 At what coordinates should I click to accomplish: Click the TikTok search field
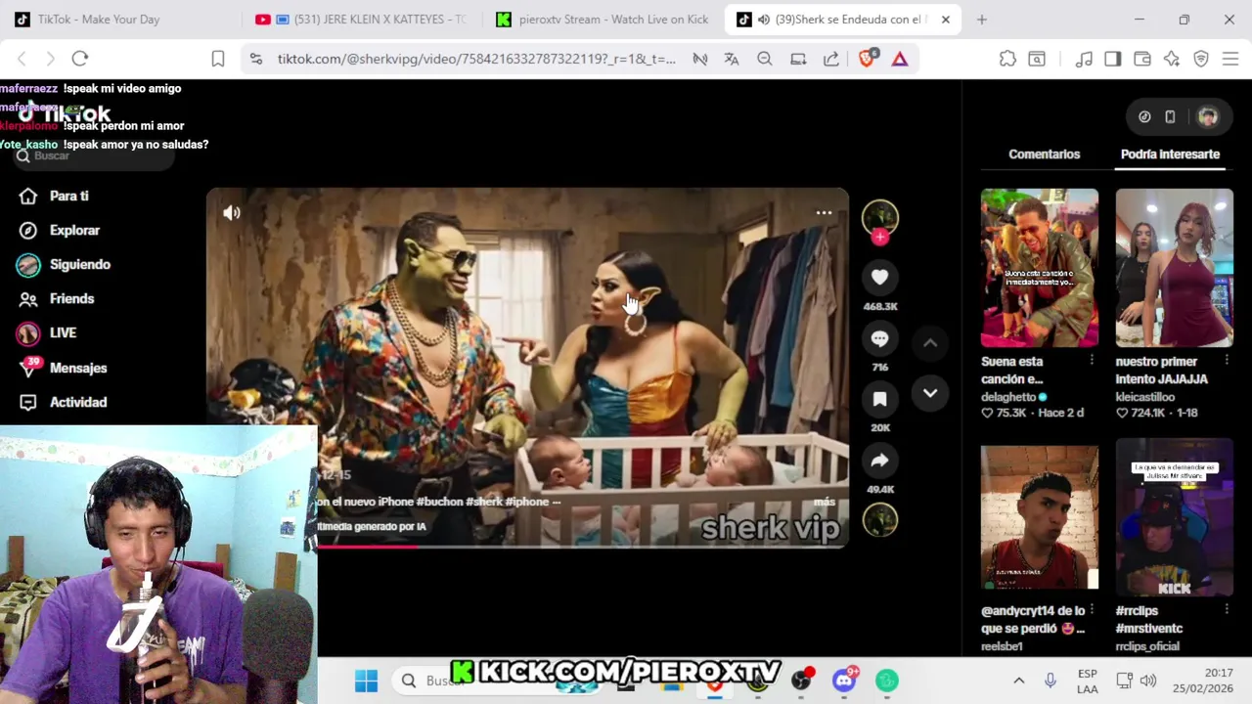93,156
